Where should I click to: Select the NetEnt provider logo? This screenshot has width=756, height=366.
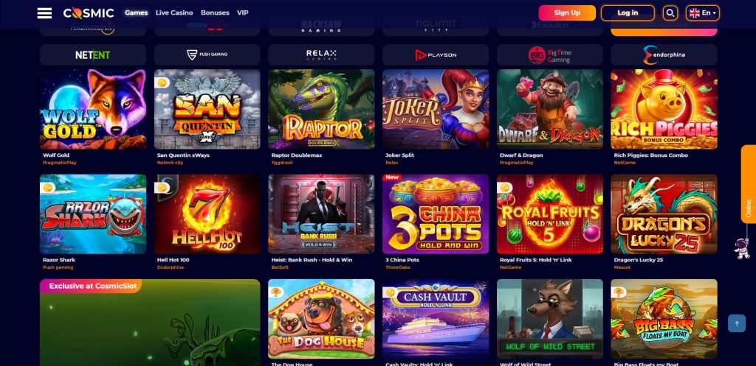(x=92, y=54)
